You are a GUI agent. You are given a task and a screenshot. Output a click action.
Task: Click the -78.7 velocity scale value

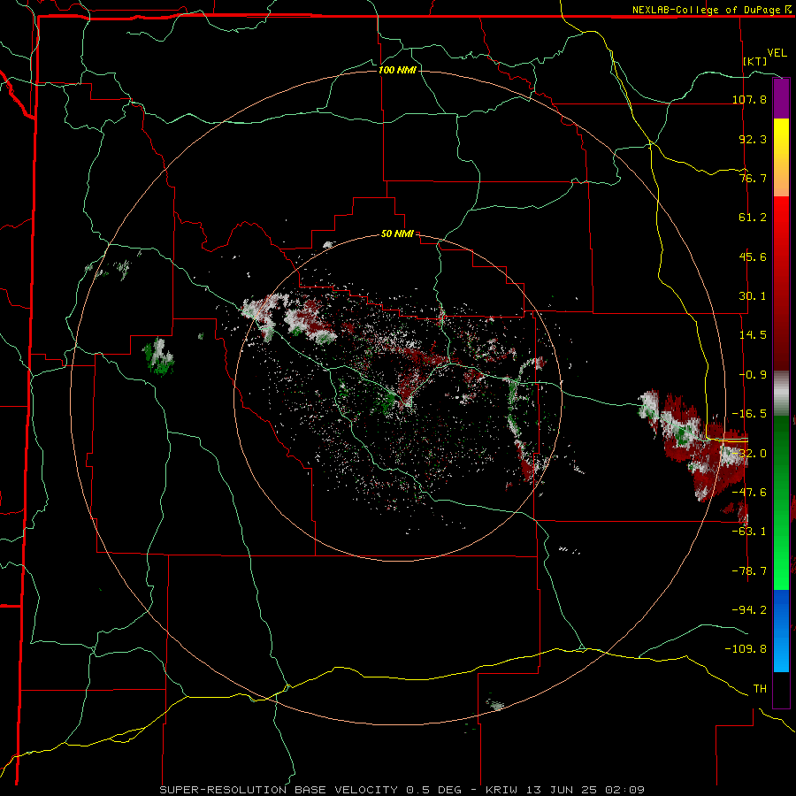(749, 571)
